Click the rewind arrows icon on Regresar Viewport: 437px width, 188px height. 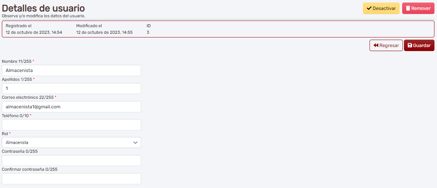376,46
